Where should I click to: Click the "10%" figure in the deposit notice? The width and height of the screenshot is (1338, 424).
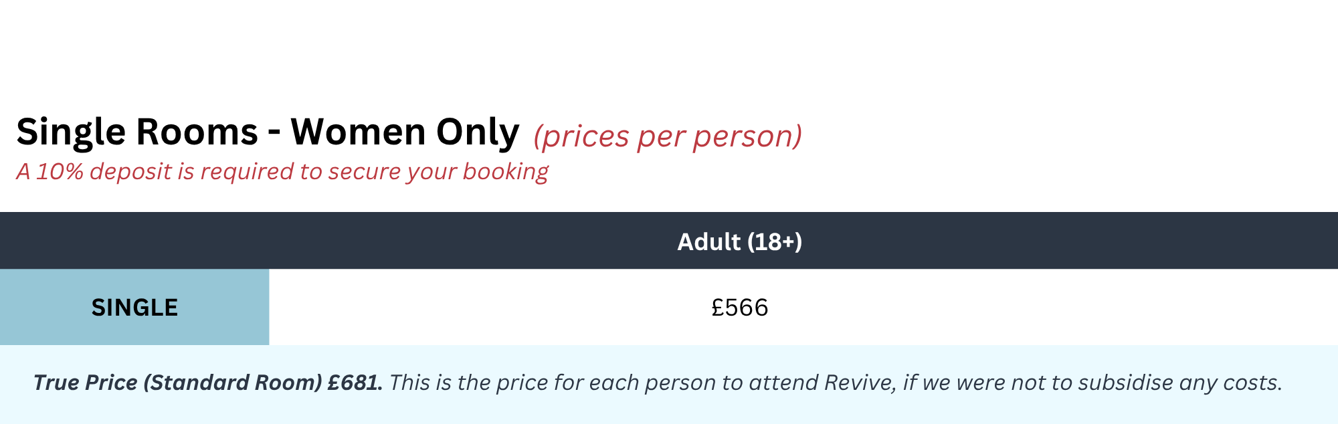click(x=60, y=172)
